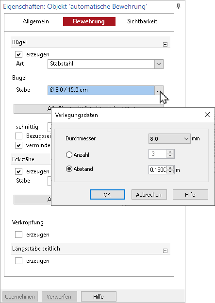Switch to the Allgemein tab
Screen dimensions: 215x303
(x=36, y=21)
